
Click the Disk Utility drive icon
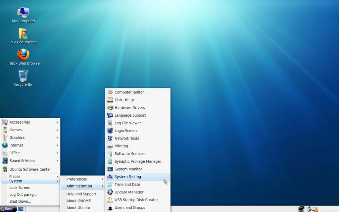tap(110, 100)
